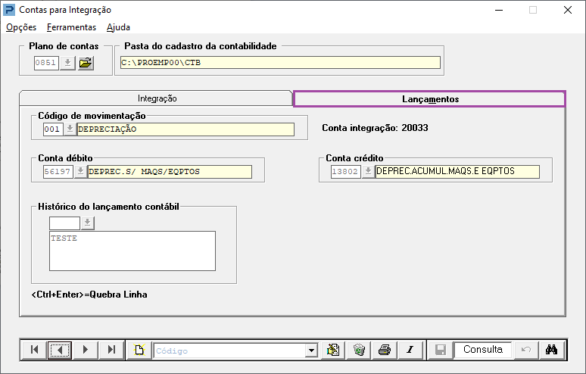Viewport: 586px width, 374px height.
Task: Open Conta crédito lookup arrow
Action: [368, 172]
